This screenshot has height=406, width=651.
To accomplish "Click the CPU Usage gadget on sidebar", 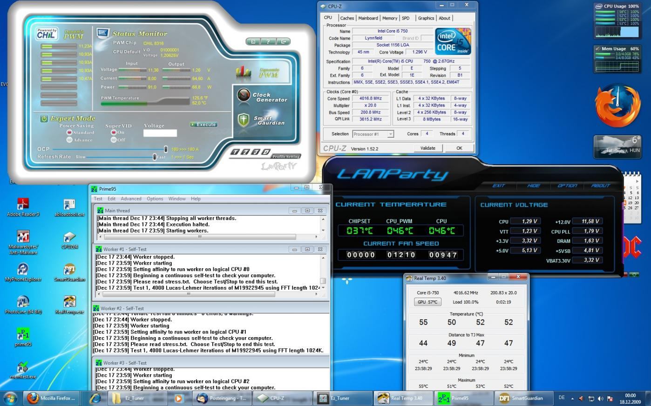I will pyautogui.click(x=617, y=21).
